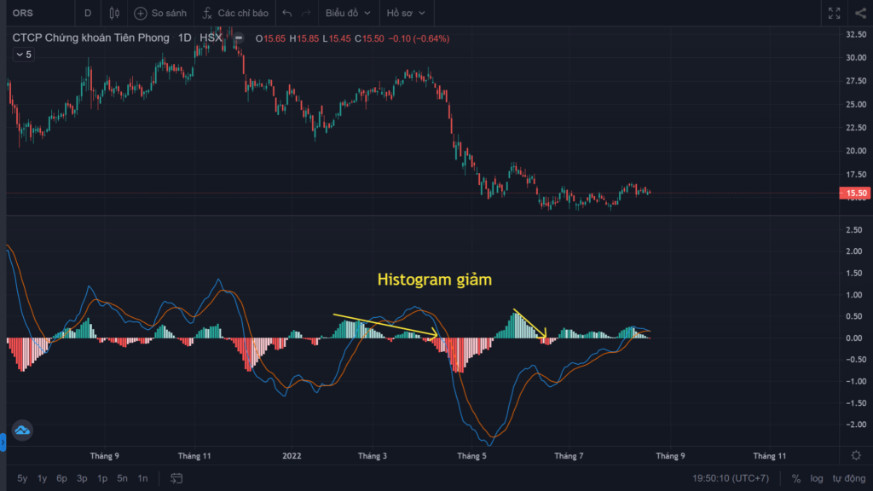Click the 19:50:10 (UTC+7) timezone clock
The width and height of the screenshot is (873, 491).
tap(731, 478)
